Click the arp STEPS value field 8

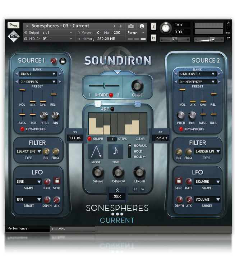pyautogui.click(x=112, y=139)
